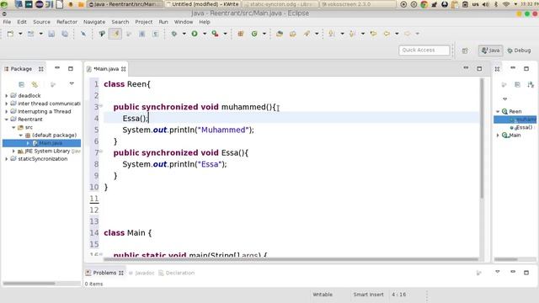Click the Search flashlight toolbar icon
This screenshot has width=539, height=303.
click(307, 34)
